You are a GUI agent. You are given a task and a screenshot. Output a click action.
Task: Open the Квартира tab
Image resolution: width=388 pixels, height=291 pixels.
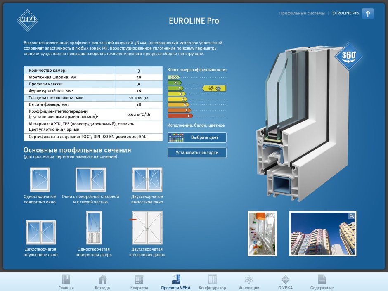139,282
